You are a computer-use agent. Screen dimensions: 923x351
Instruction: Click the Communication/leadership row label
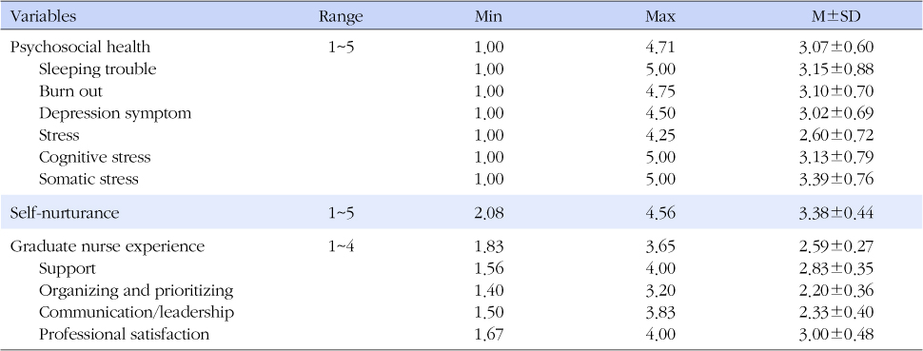[x=136, y=312]
